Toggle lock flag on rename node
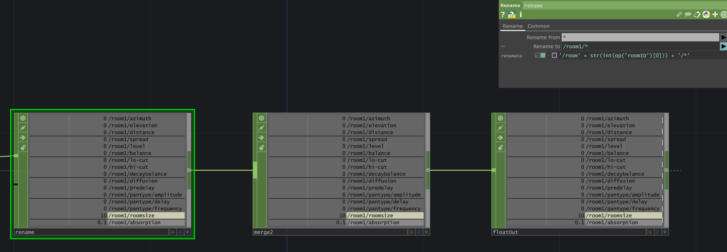This screenshot has height=252, width=727. pyautogui.click(x=23, y=147)
